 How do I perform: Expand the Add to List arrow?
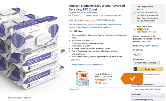(163, 94)
